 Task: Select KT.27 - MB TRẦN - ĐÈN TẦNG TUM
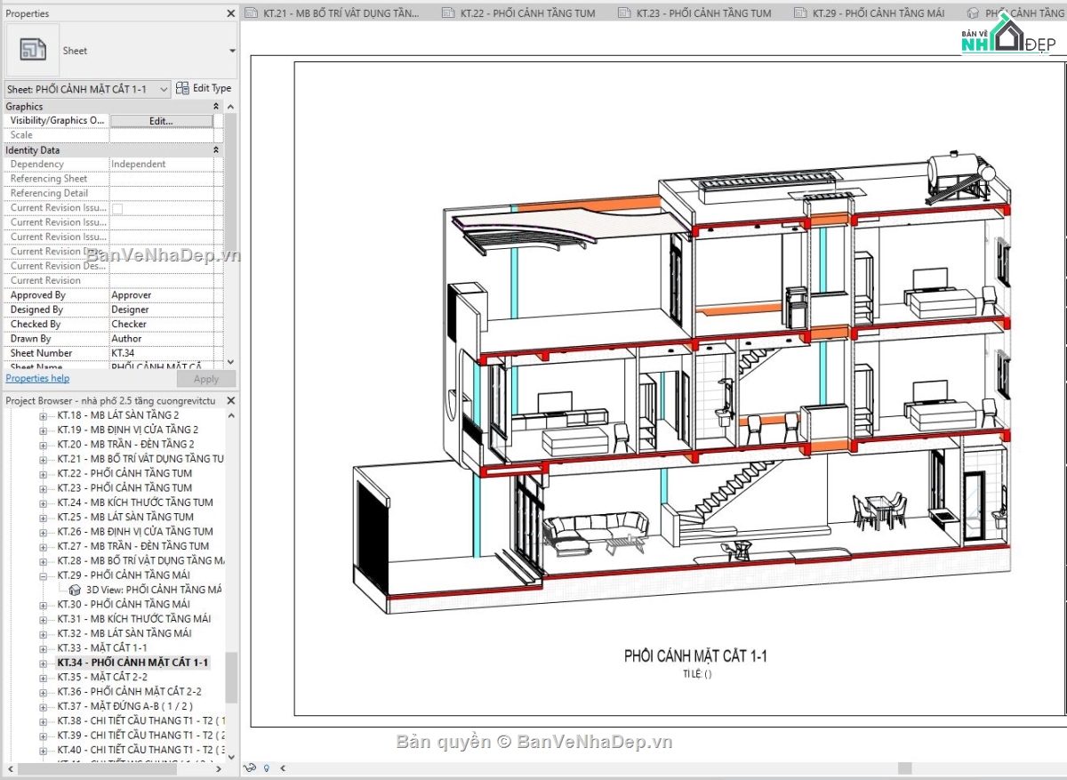tap(133, 546)
